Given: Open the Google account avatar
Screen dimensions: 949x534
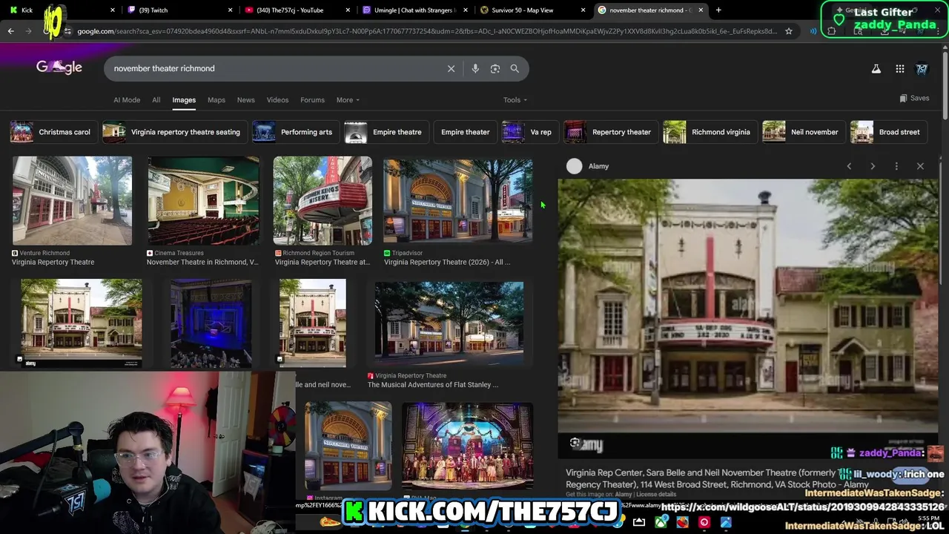Looking at the screenshot, I should (922, 68).
